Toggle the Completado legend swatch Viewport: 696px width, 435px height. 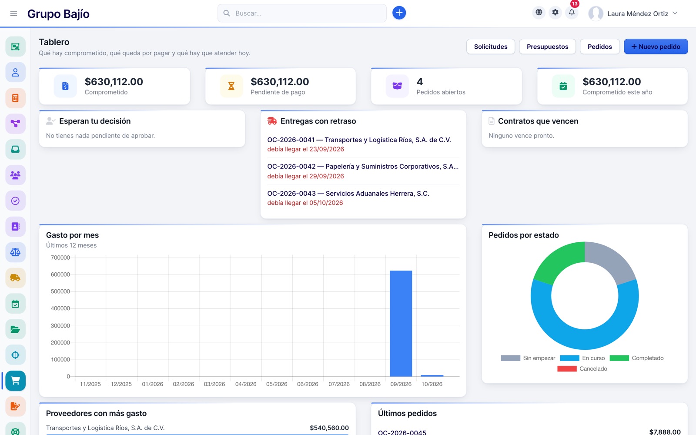[x=619, y=358]
